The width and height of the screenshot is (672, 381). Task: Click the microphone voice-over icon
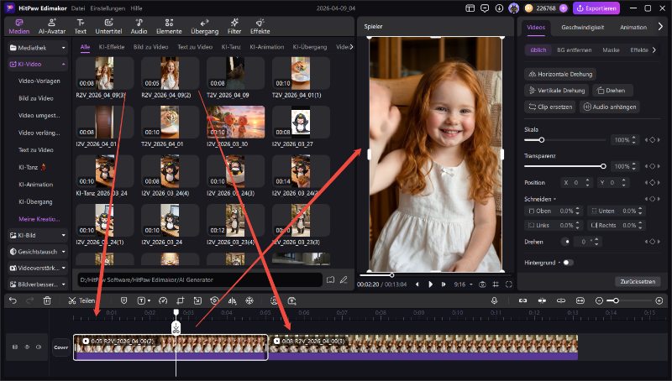coord(494,300)
